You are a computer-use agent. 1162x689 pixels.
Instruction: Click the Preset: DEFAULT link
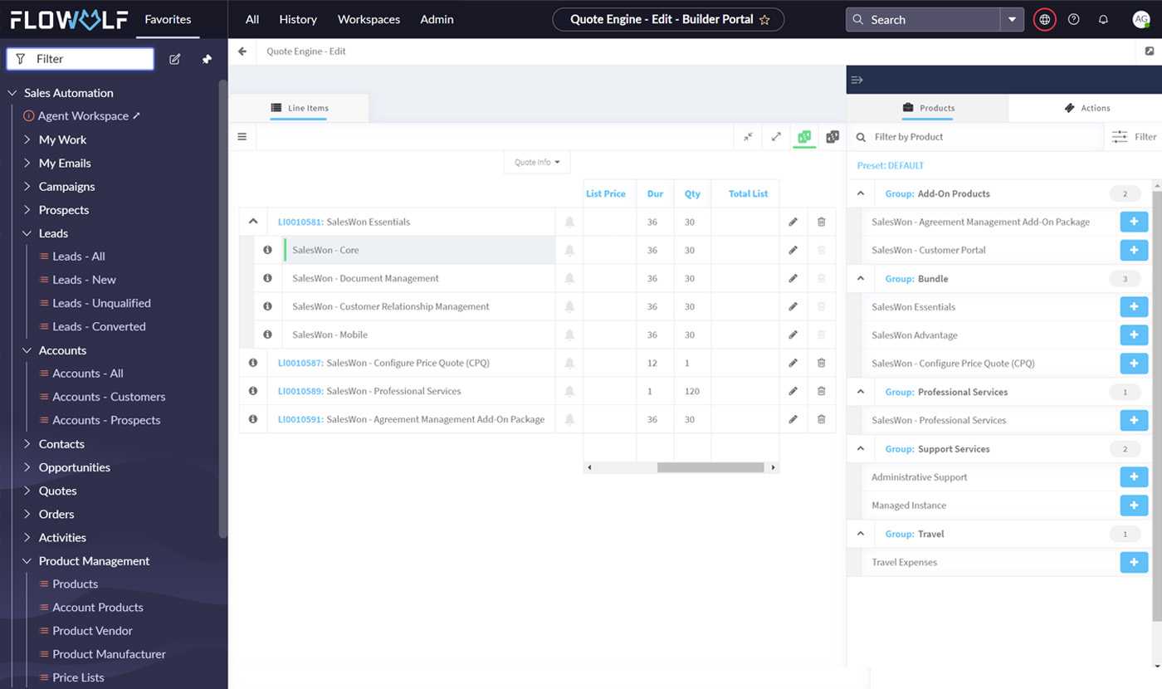coord(891,165)
